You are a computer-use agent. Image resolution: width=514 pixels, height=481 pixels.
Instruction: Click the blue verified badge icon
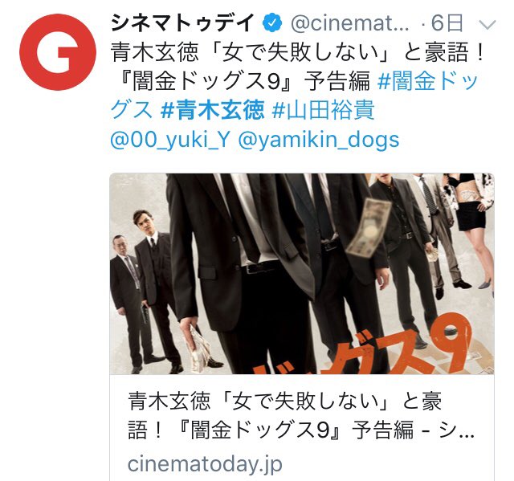pos(272,23)
